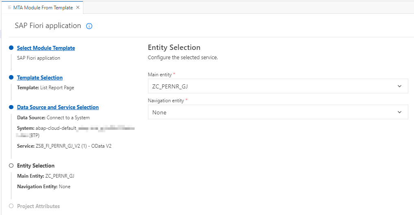Click the 'Template: List Report Page' text
This screenshot has width=414, height=215.
point(46,88)
